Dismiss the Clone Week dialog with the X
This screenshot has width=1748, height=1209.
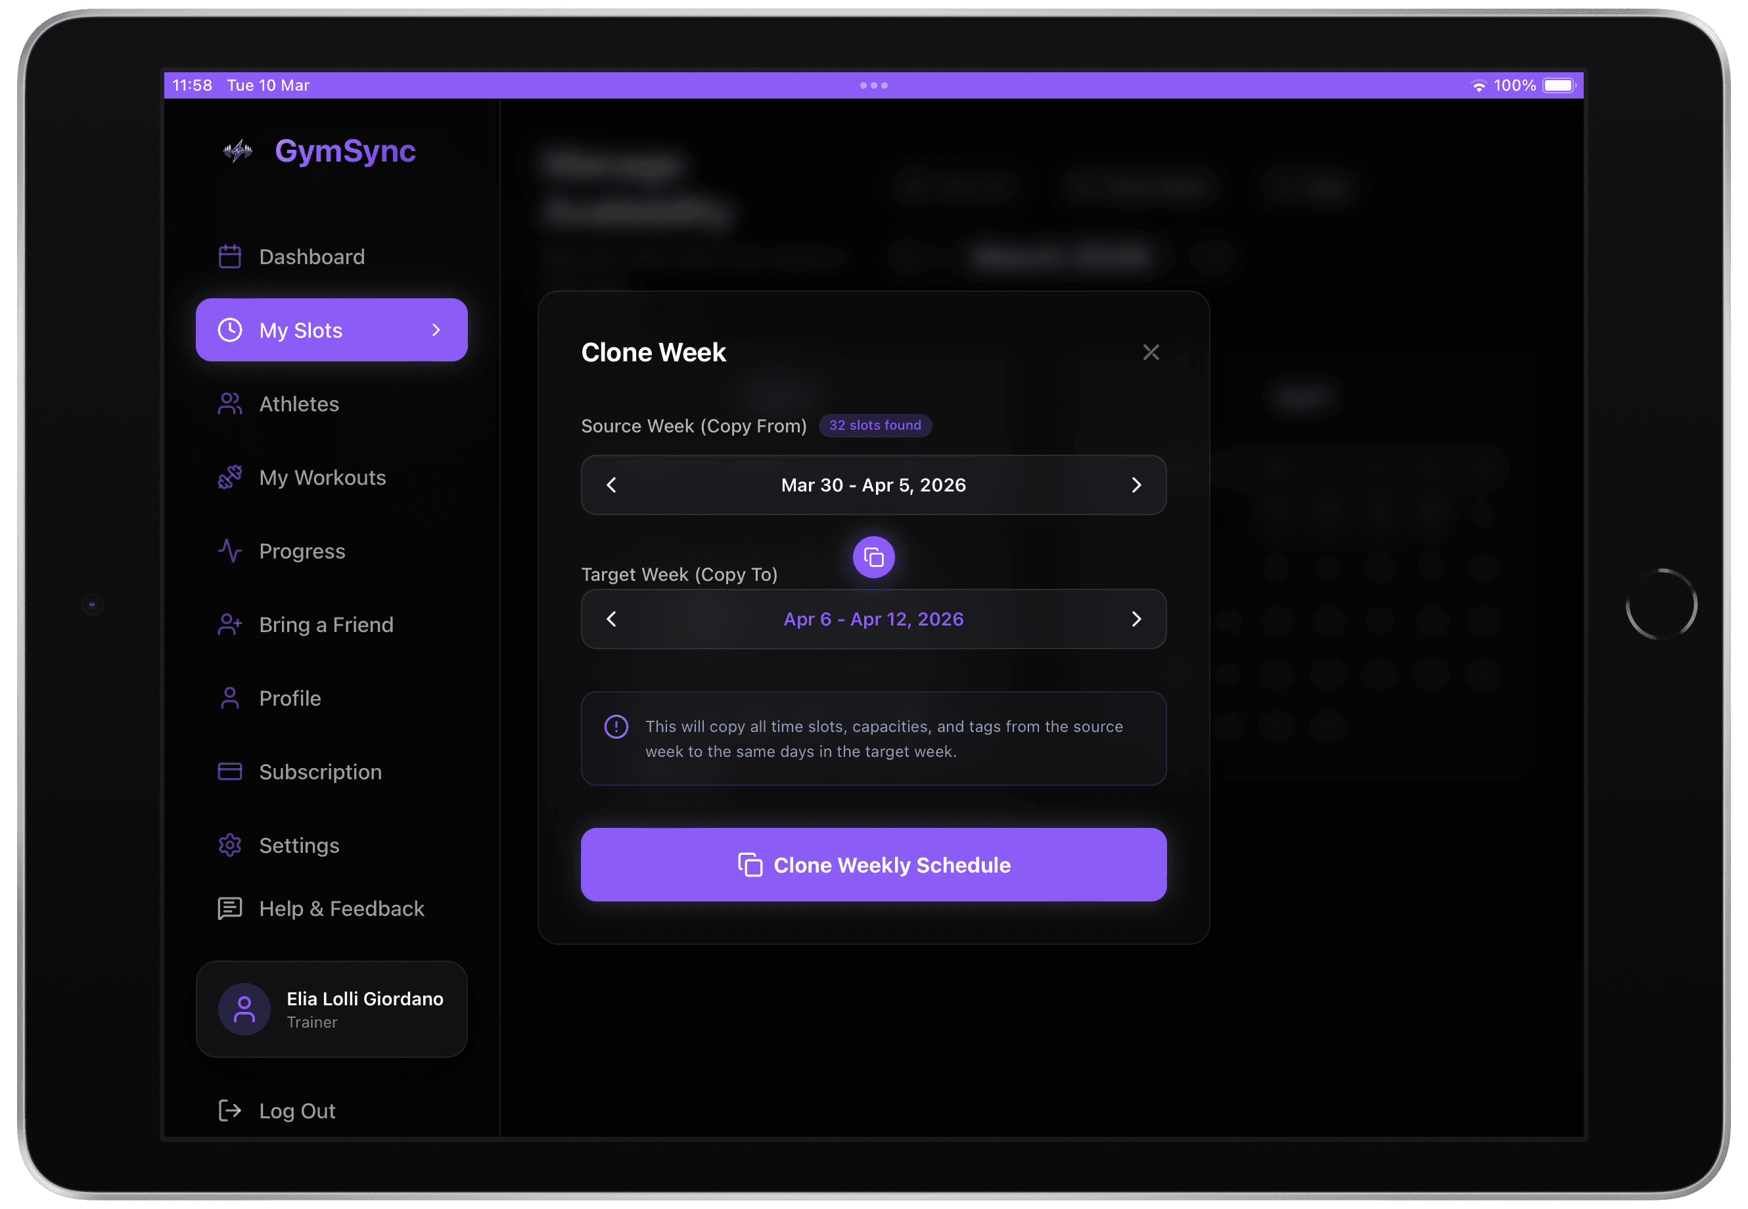point(1151,352)
